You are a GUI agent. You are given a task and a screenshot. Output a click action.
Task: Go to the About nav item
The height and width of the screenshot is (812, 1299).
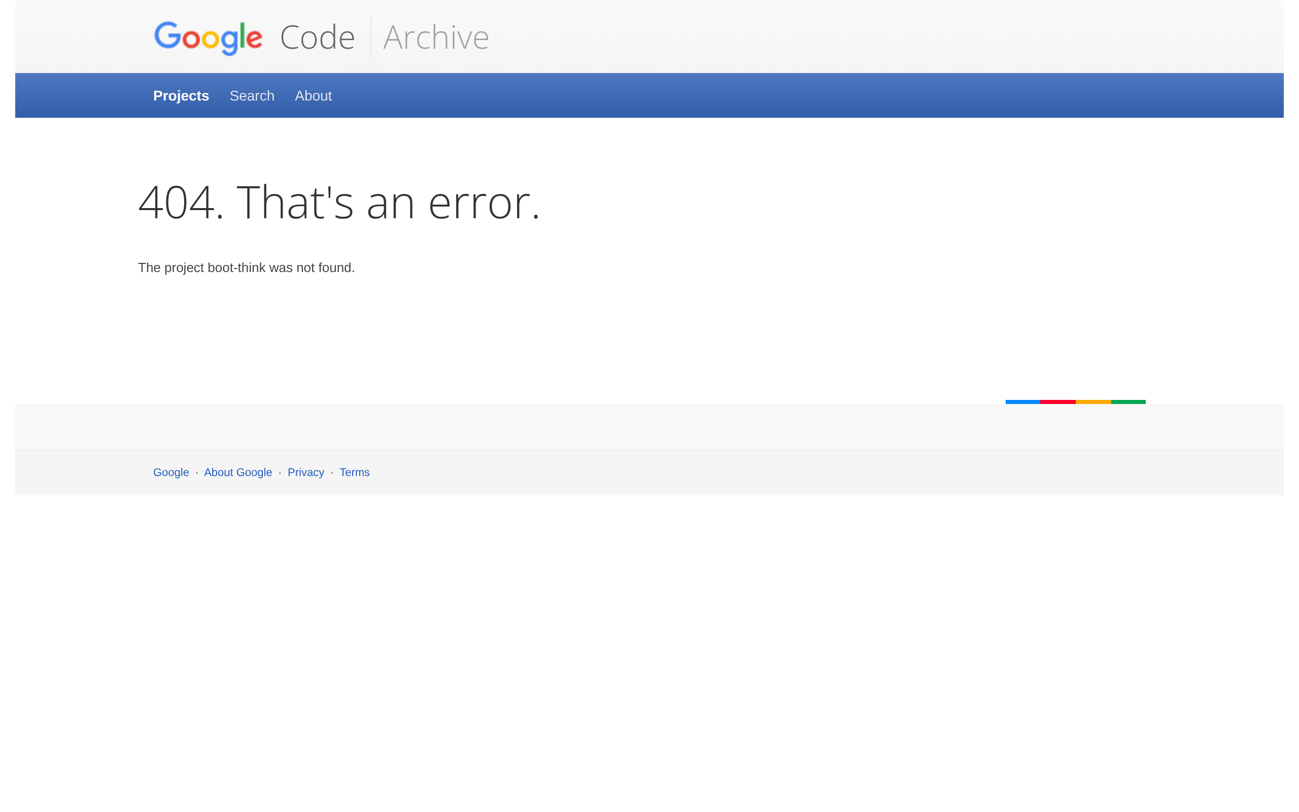[313, 95]
